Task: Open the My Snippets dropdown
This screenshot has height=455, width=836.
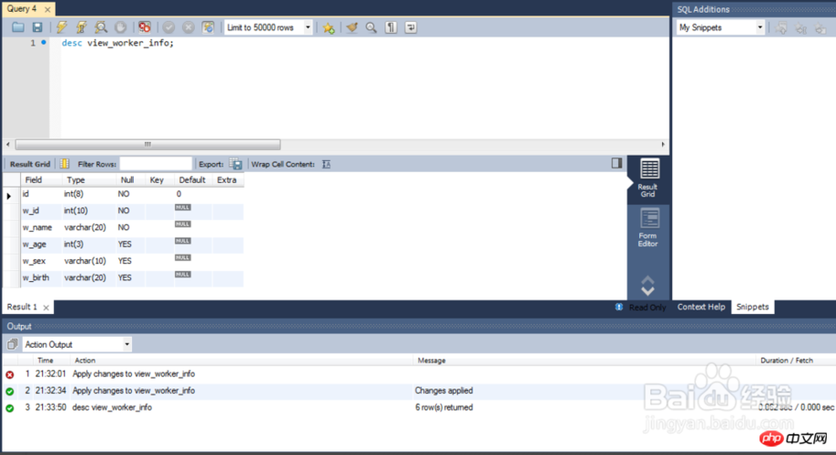Action: click(x=720, y=27)
